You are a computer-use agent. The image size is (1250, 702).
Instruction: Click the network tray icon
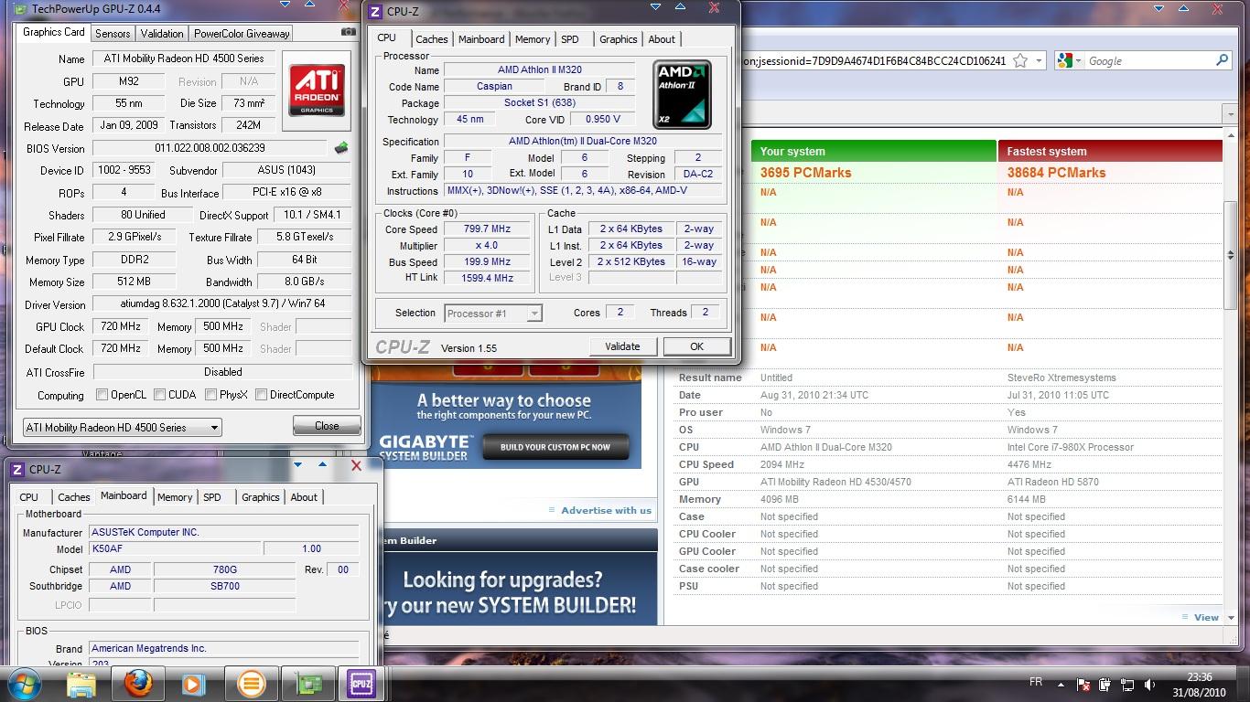coord(1128,684)
